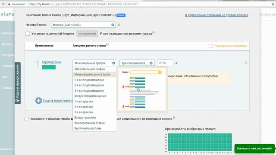
Task: Bookmark this page with the star icon
Action: [273, 4]
